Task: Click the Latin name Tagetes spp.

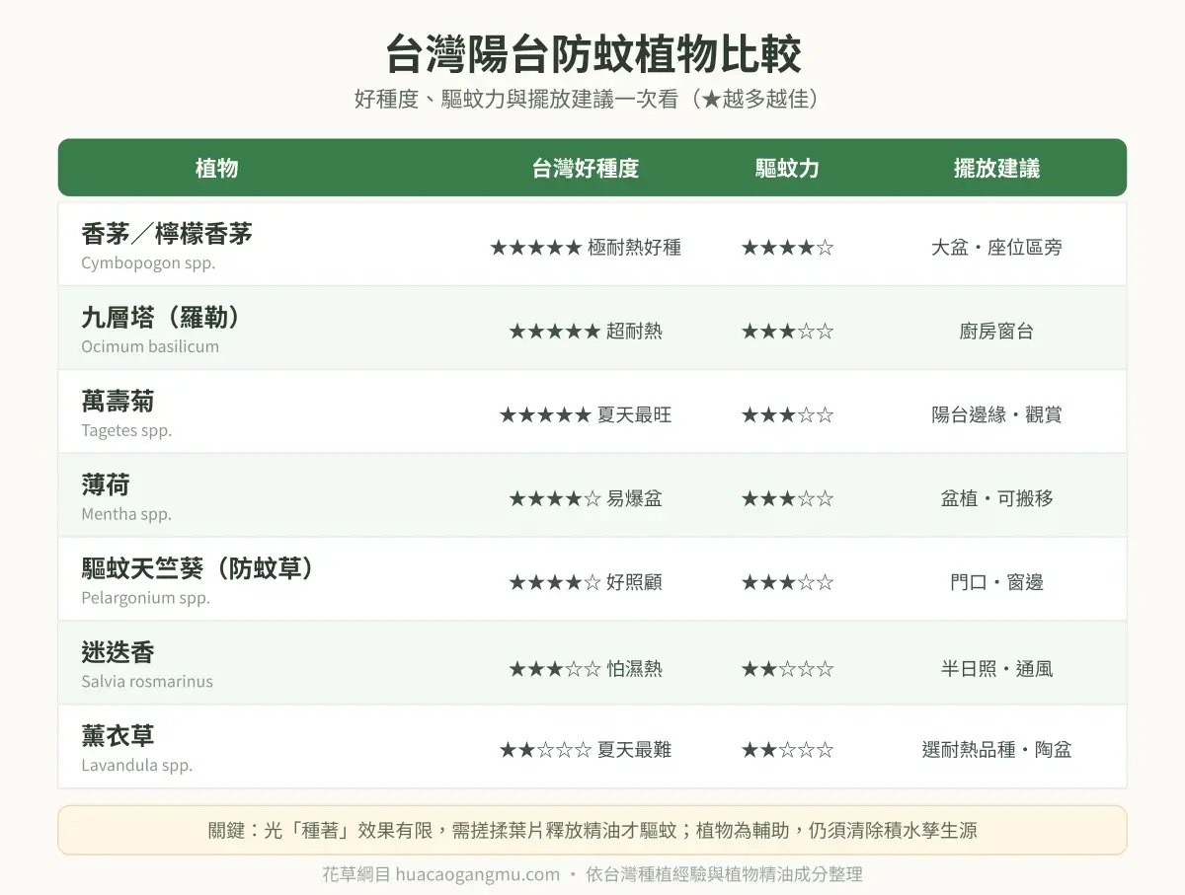Action: (126, 431)
